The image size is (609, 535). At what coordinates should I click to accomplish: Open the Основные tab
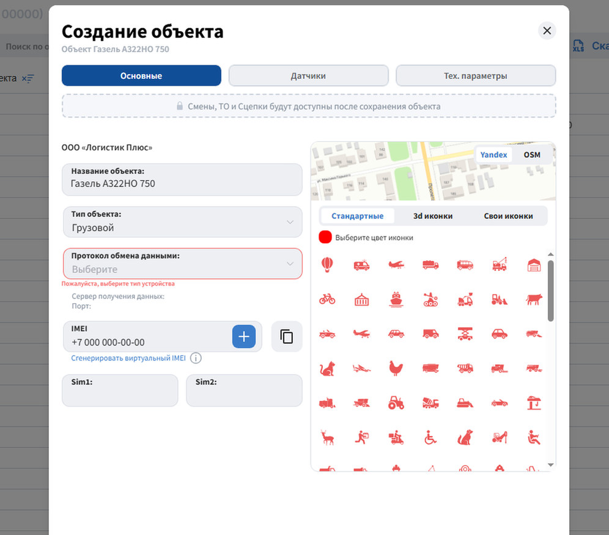141,76
